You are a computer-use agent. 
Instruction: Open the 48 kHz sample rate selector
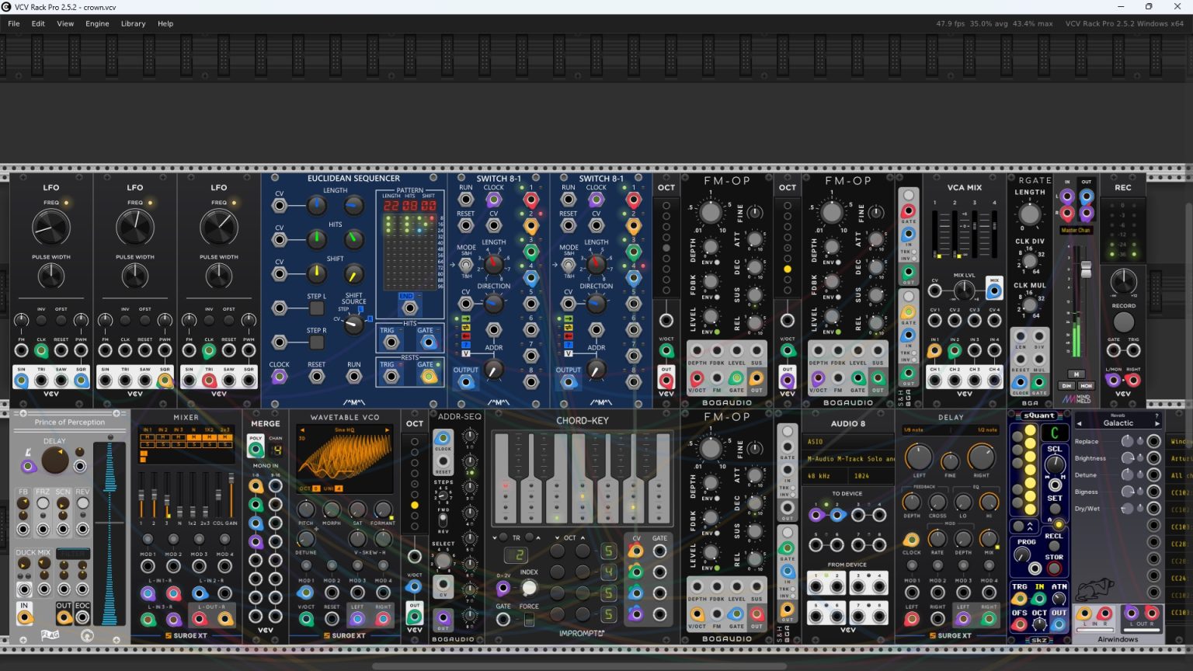coord(825,475)
